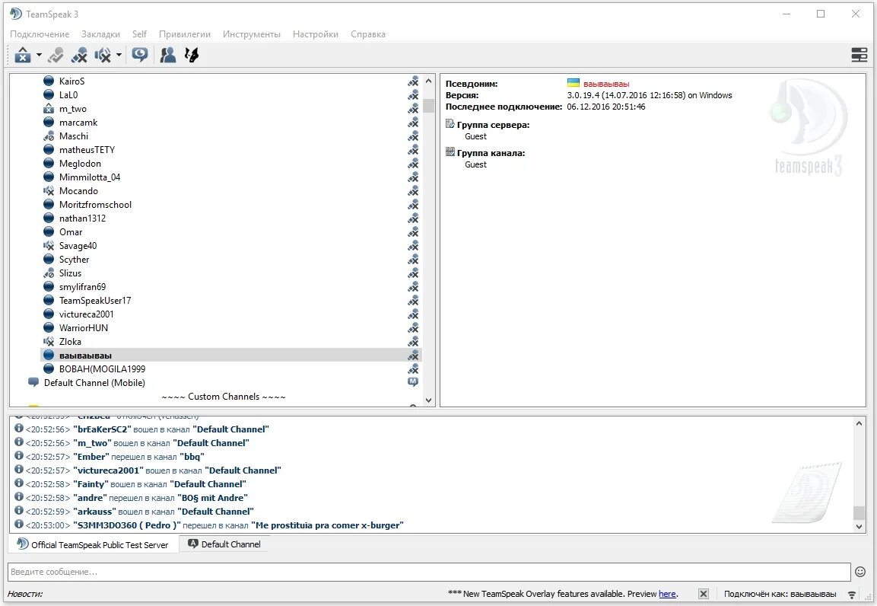
Task: Select user marcamk
Action: tap(78, 123)
